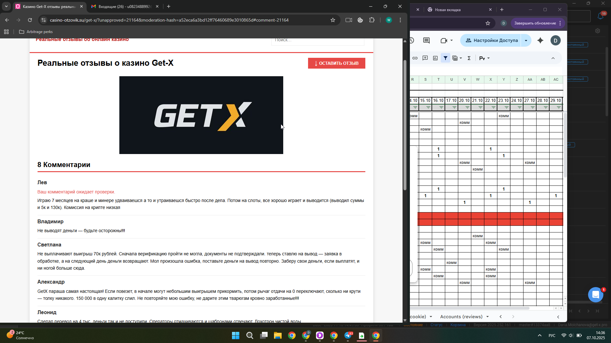Click the Завершить обновление button

pos(535,23)
